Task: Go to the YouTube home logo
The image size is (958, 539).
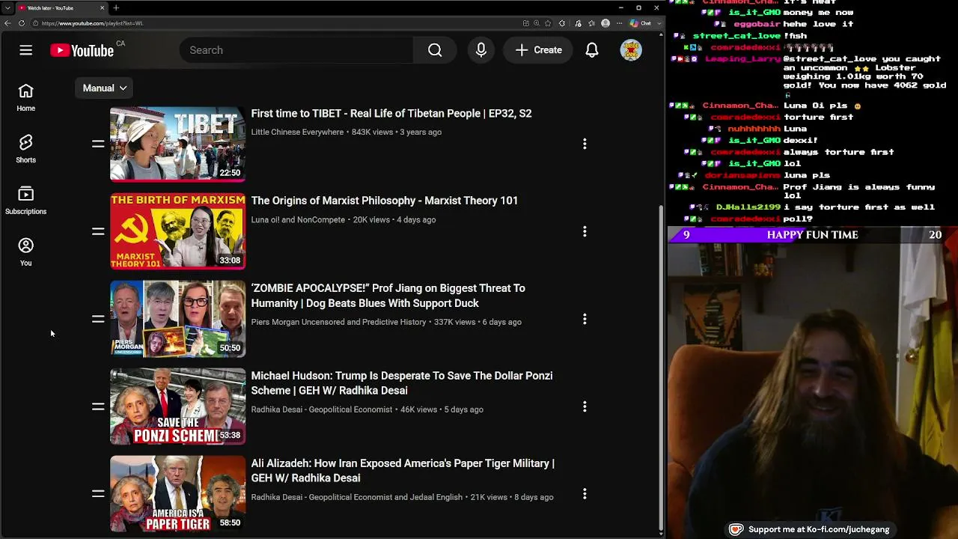Action: point(82,50)
